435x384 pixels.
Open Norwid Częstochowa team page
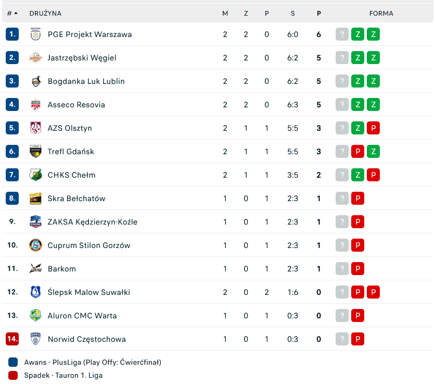86,339
